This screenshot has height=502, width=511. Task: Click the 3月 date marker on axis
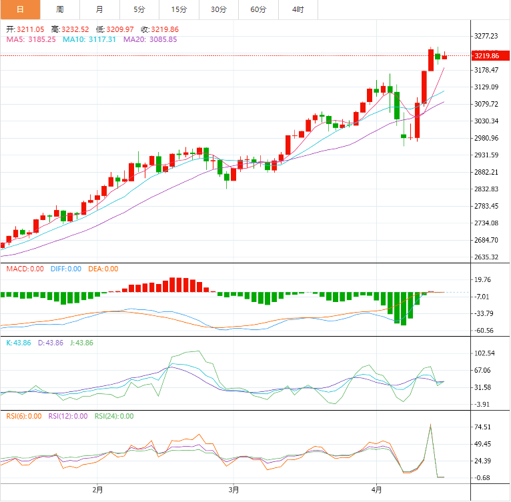click(233, 490)
